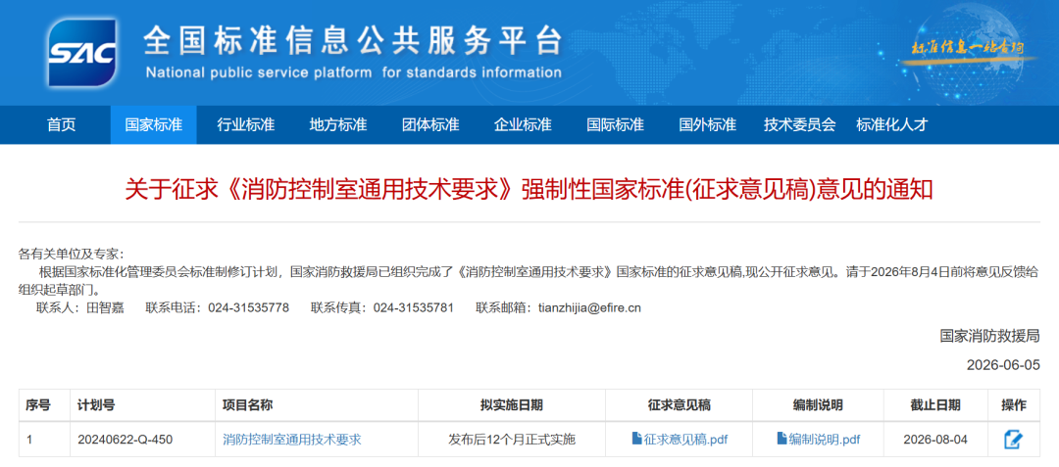This screenshot has width=1059, height=467.
Task: Click the SAC logo icon
Action: click(82, 52)
